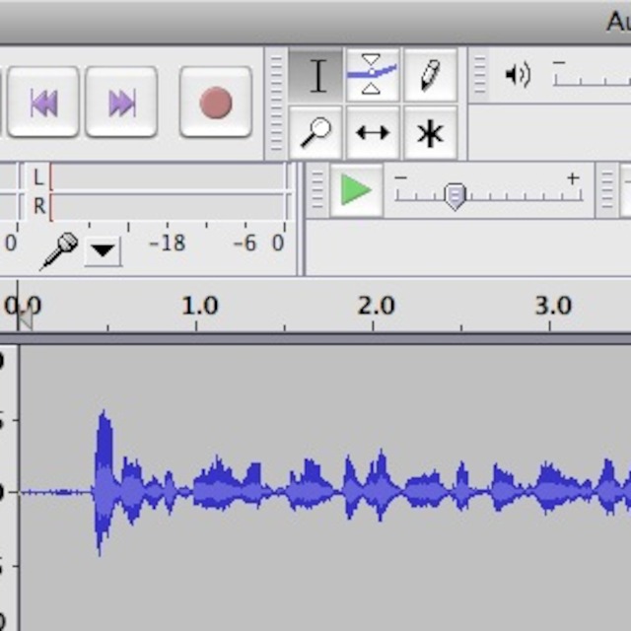
Task: Click the red Record button
Action: coord(216,103)
